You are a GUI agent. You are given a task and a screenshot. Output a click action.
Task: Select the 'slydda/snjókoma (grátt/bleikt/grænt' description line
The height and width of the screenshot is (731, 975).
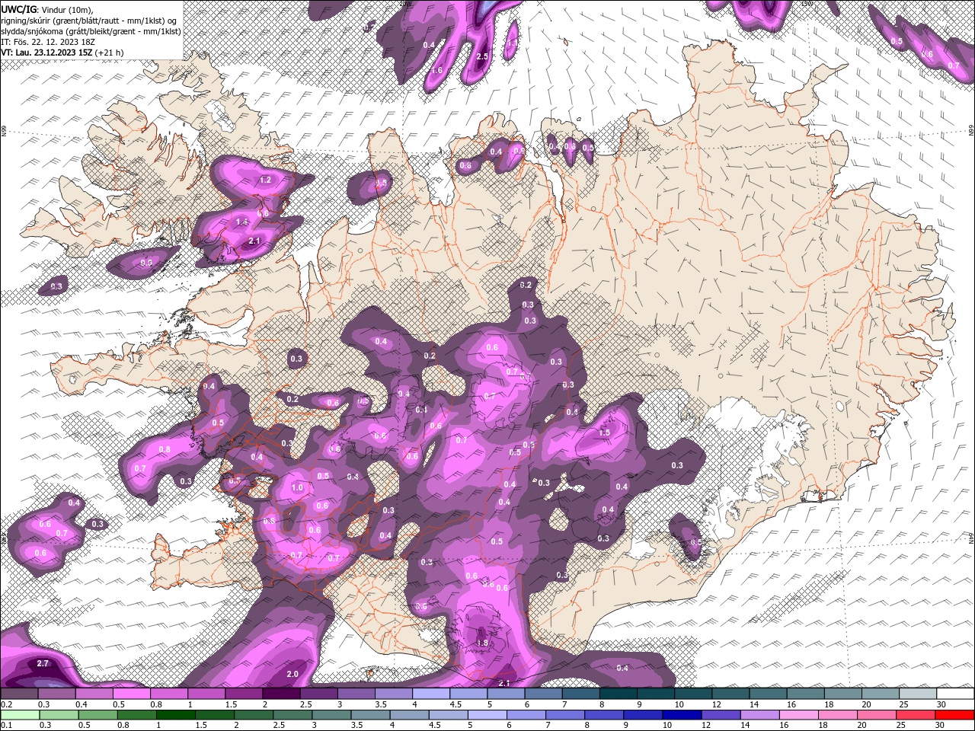(90, 31)
